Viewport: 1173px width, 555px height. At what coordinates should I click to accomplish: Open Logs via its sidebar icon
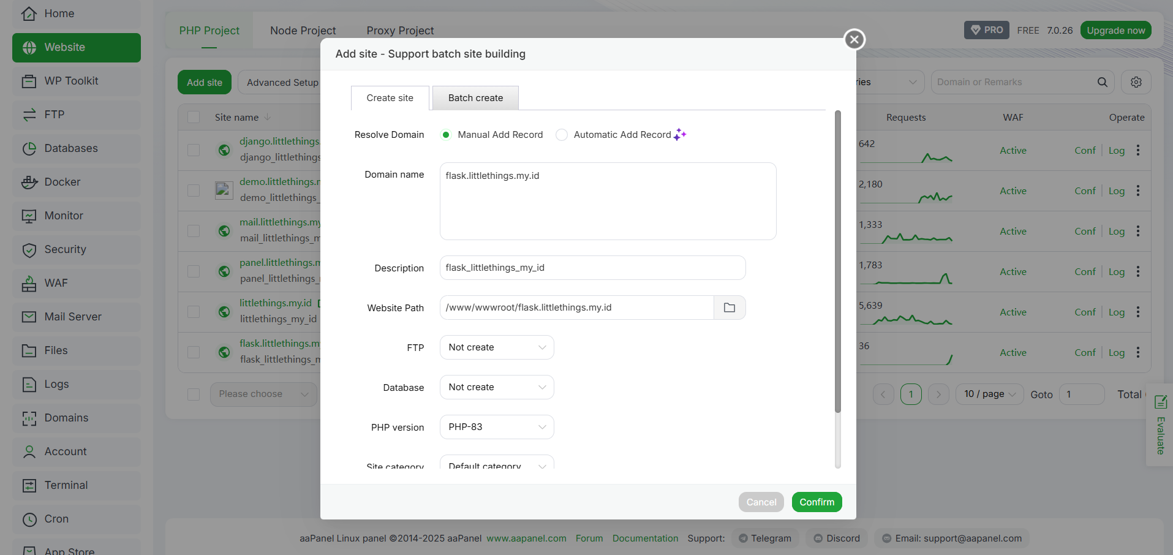click(x=29, y=384)
